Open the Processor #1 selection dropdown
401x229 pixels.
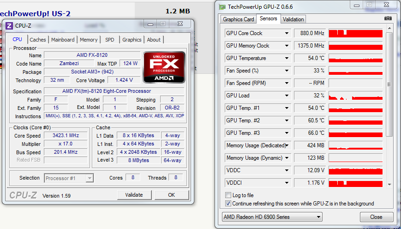[x=69, y=178]
